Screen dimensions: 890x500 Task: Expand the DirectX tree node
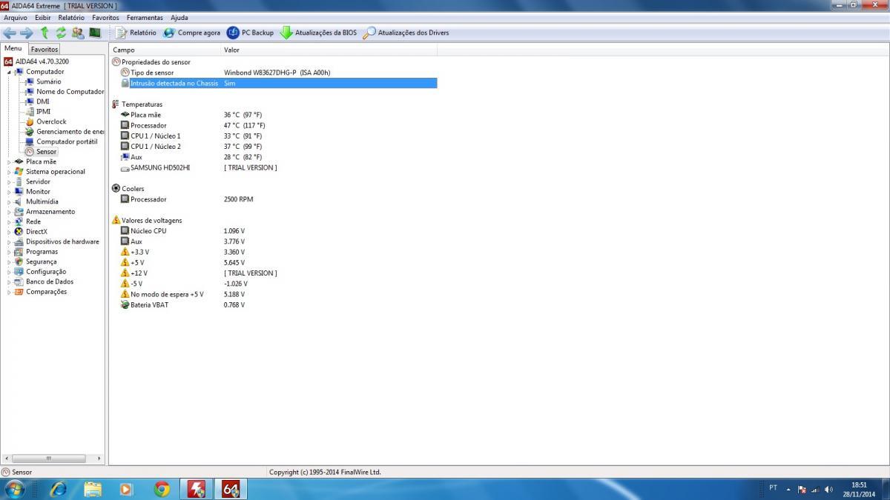10,232
